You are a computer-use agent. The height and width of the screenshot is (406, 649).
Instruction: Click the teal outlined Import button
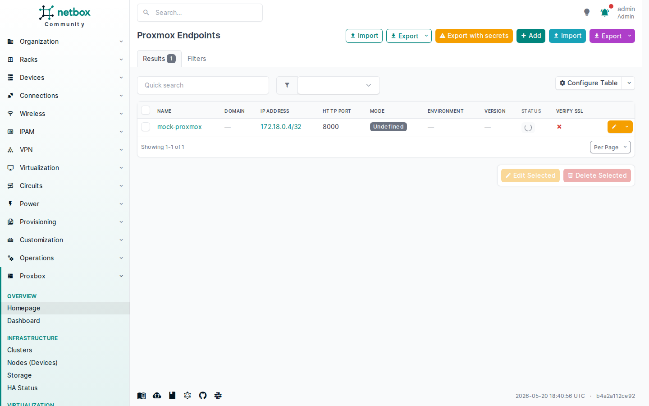pos(364,36)
